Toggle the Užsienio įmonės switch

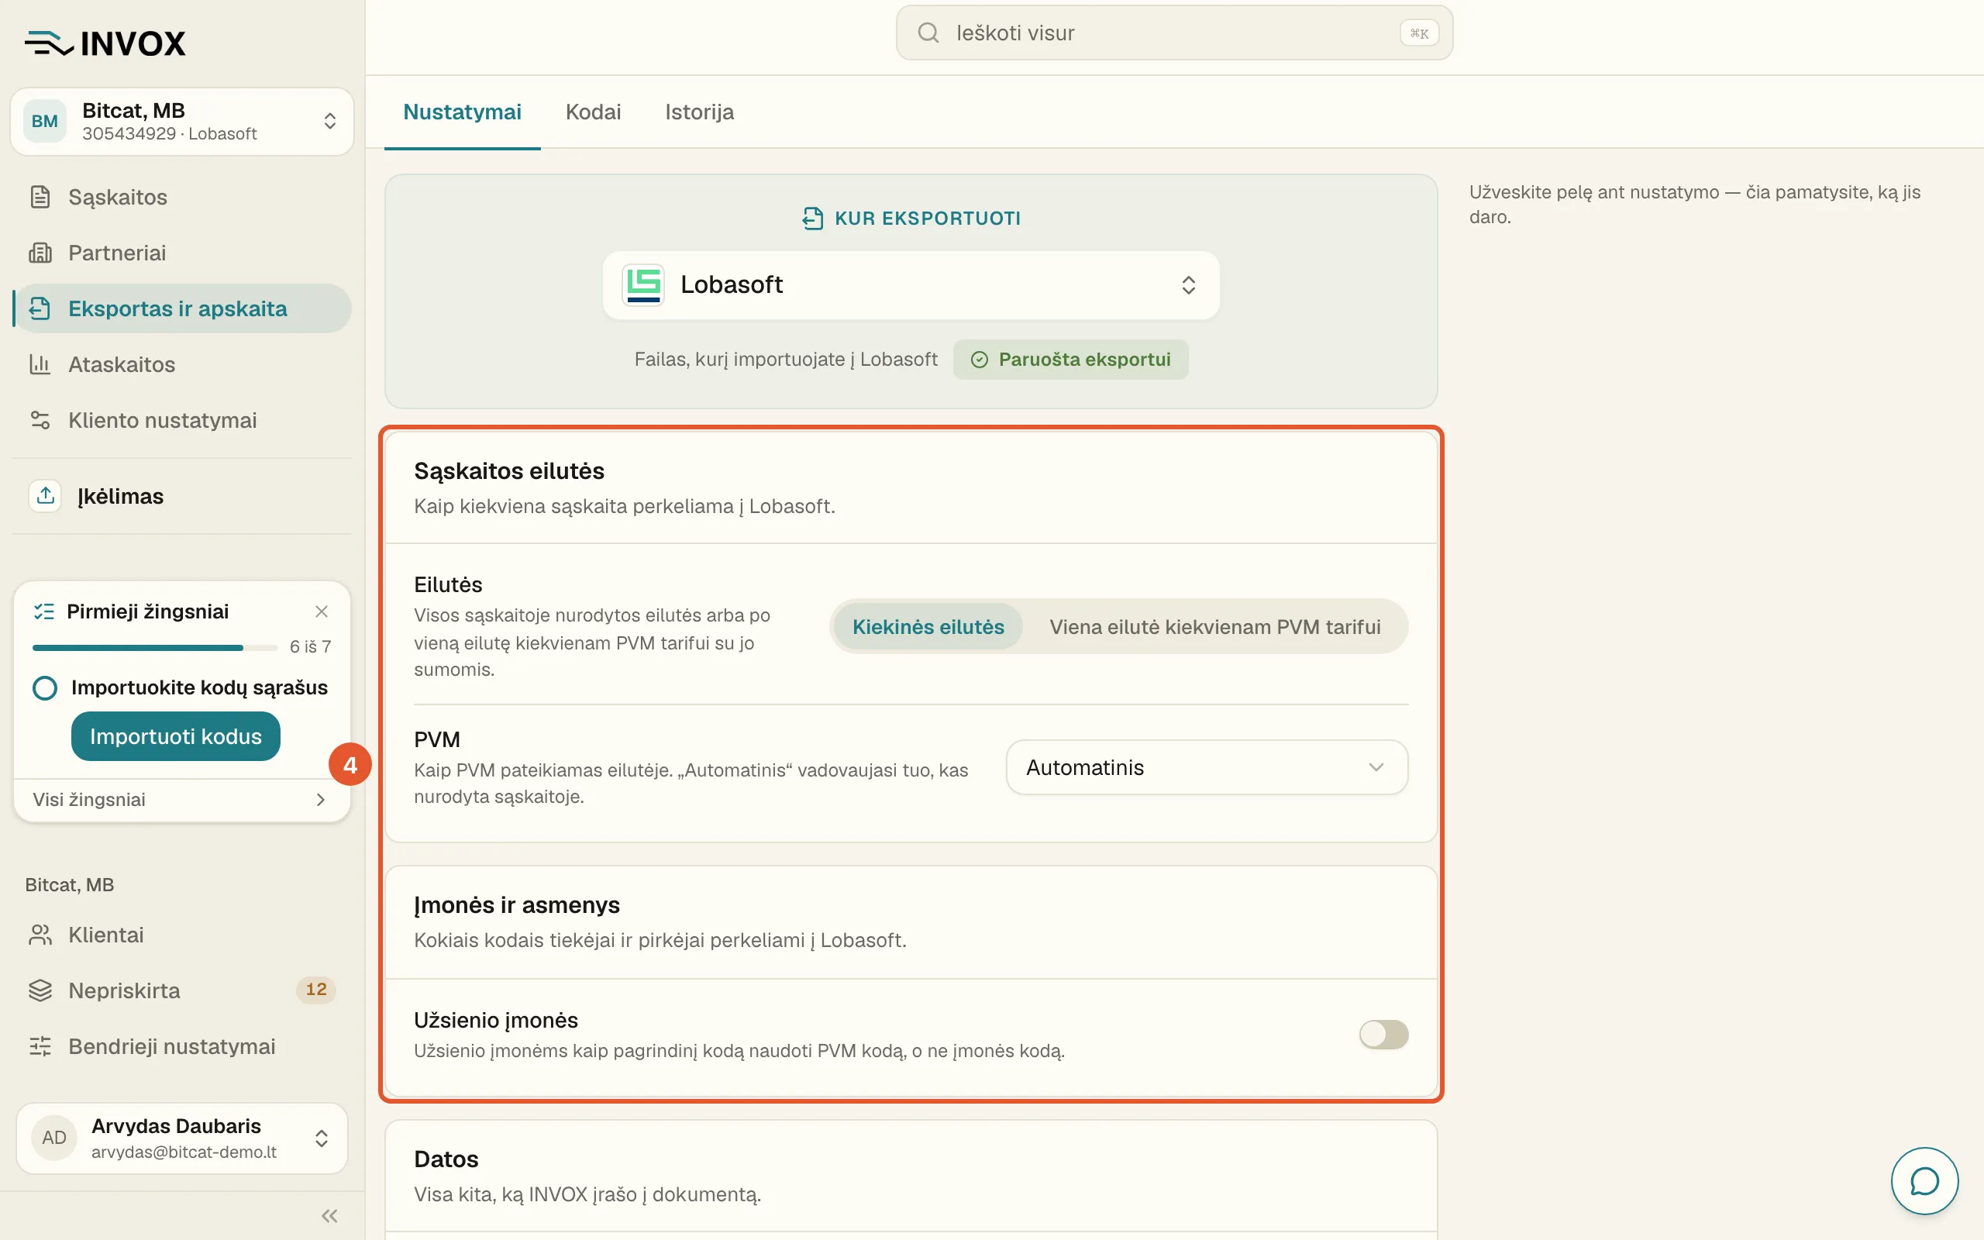pyautogui.click(x=1384, y=1035)
